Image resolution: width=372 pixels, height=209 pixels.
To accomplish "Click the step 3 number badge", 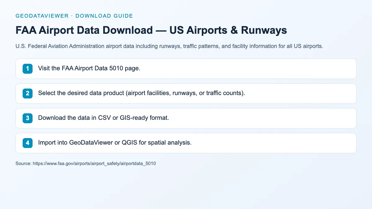I will coord(28,118).
